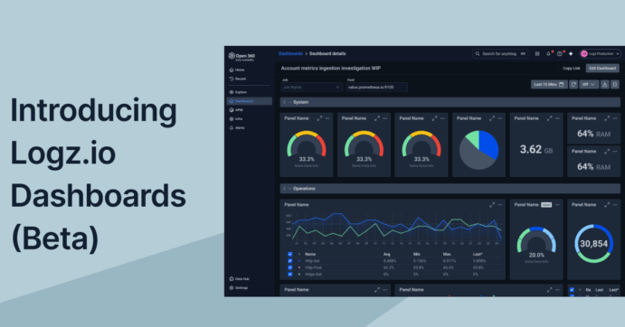Click Copy Link
This screenshot has height=327, width=625.
572,68
